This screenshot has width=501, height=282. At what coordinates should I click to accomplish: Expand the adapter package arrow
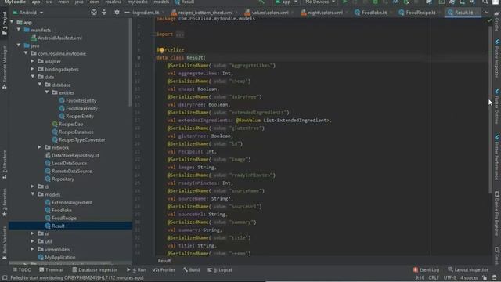point(33,61)
